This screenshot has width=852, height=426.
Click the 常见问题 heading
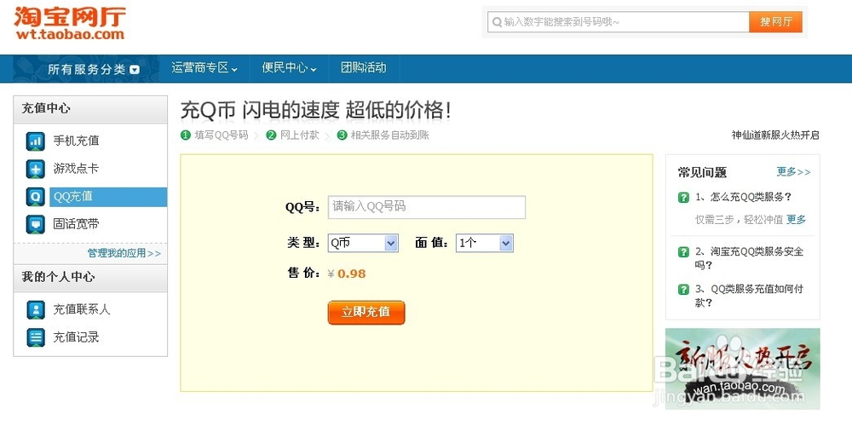(702, 173)
